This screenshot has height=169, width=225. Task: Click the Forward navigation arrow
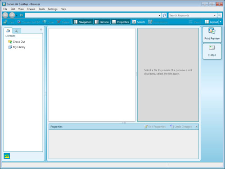(x=12, y=15)
